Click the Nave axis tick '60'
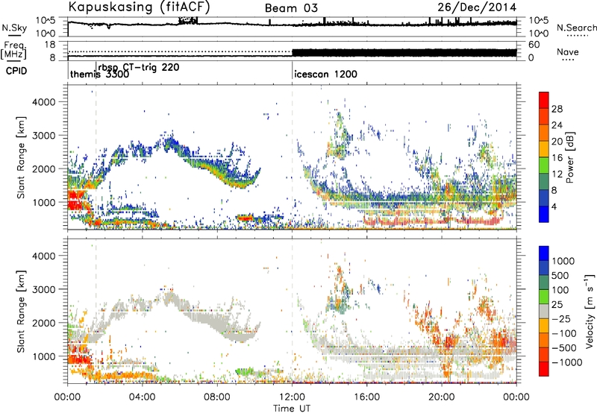This screenshot has height=413, width=597. click(534, 45)
